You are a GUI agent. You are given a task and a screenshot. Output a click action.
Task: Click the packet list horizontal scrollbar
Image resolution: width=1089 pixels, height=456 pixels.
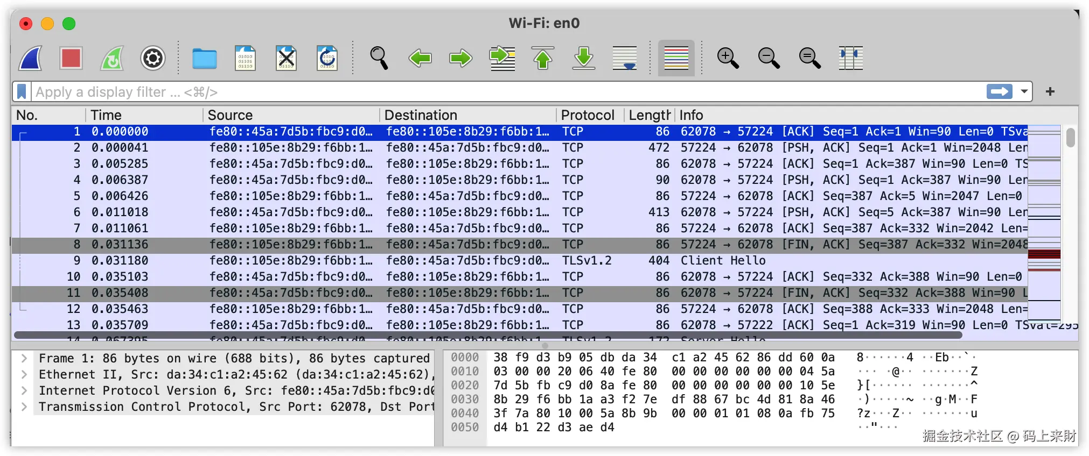[488, 335]
